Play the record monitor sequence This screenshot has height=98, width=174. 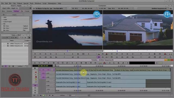point(141,54)
